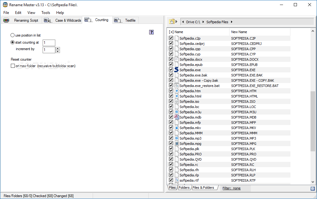Screen dimensions: 317x199
Task: Open the help question-mark icon
Action: [151, 32]
